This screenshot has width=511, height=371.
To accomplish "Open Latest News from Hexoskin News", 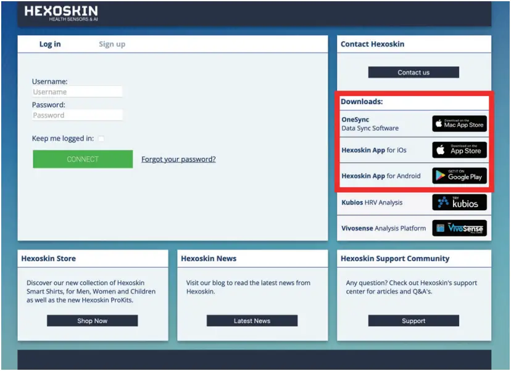I will pos(251,320).
